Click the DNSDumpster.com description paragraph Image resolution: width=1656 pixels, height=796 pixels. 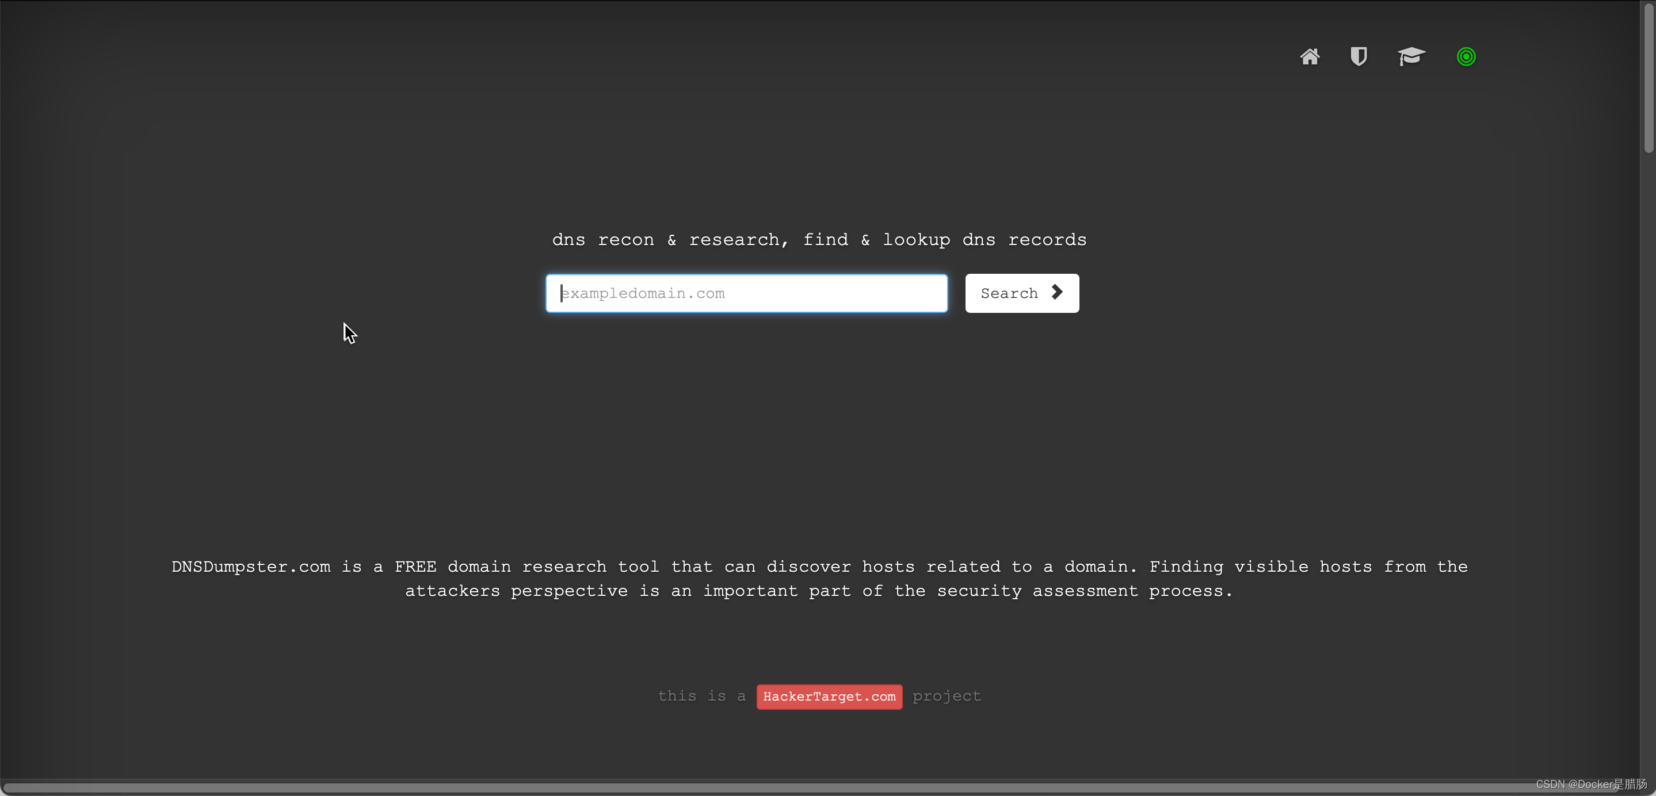pos(819,579)
